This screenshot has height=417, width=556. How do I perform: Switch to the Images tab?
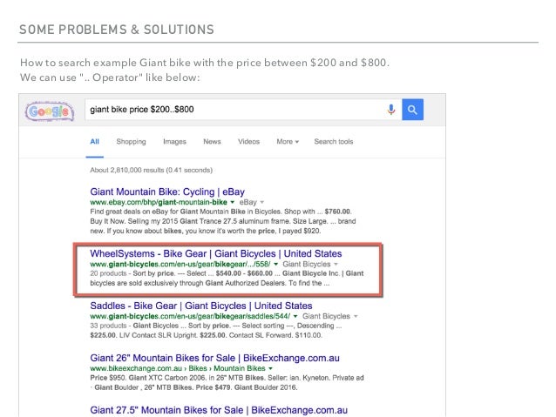pyautogui.click(x=174, y=142)
